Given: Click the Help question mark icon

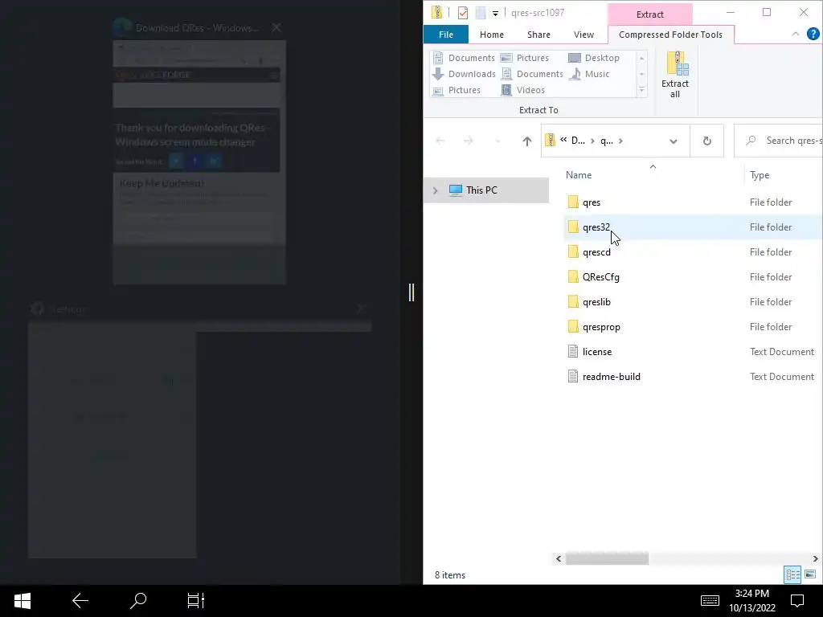Looking at the screenshot, I should pos(813,34).
